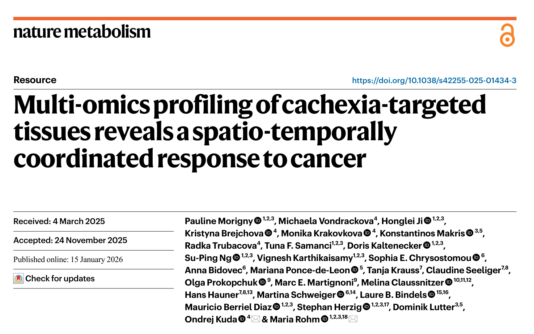Click the Check for updates badge icon
534x334 pixels.
pyautogui.click(x=18, y=279)
